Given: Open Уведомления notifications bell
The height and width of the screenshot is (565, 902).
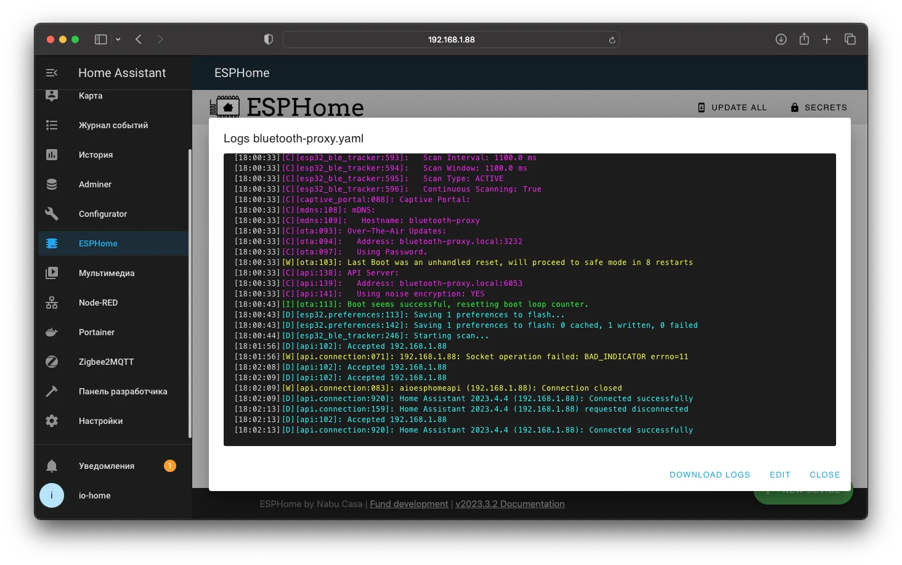Looking at the screenshot, I should tap(52, 466).
